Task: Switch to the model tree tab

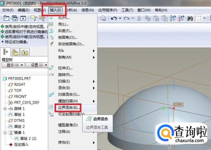Action: tap(6, 52)
